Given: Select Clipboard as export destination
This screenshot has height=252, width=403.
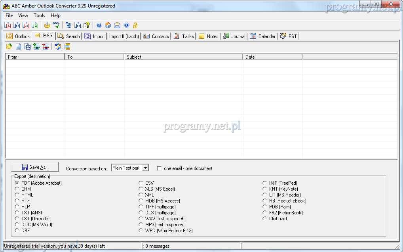Looking at the screenshot, I should 265,219.
